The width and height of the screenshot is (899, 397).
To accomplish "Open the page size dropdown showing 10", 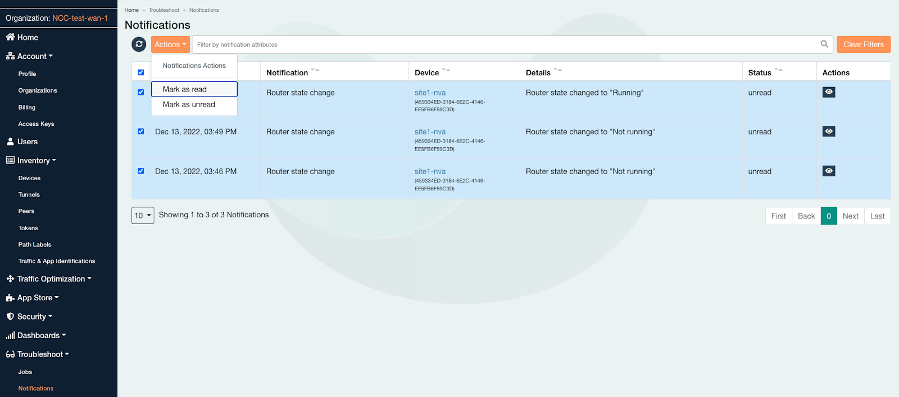I will [143, 216].
